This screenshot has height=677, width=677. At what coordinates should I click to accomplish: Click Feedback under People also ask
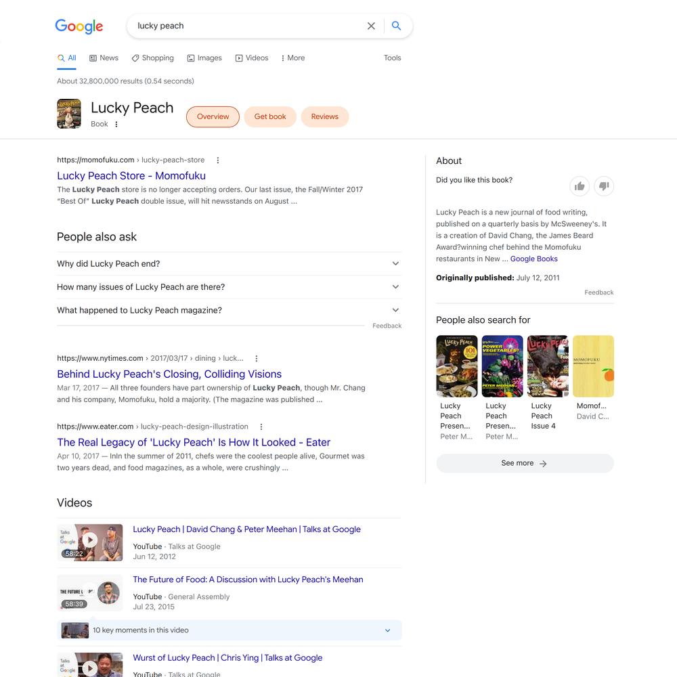point(387,326)
